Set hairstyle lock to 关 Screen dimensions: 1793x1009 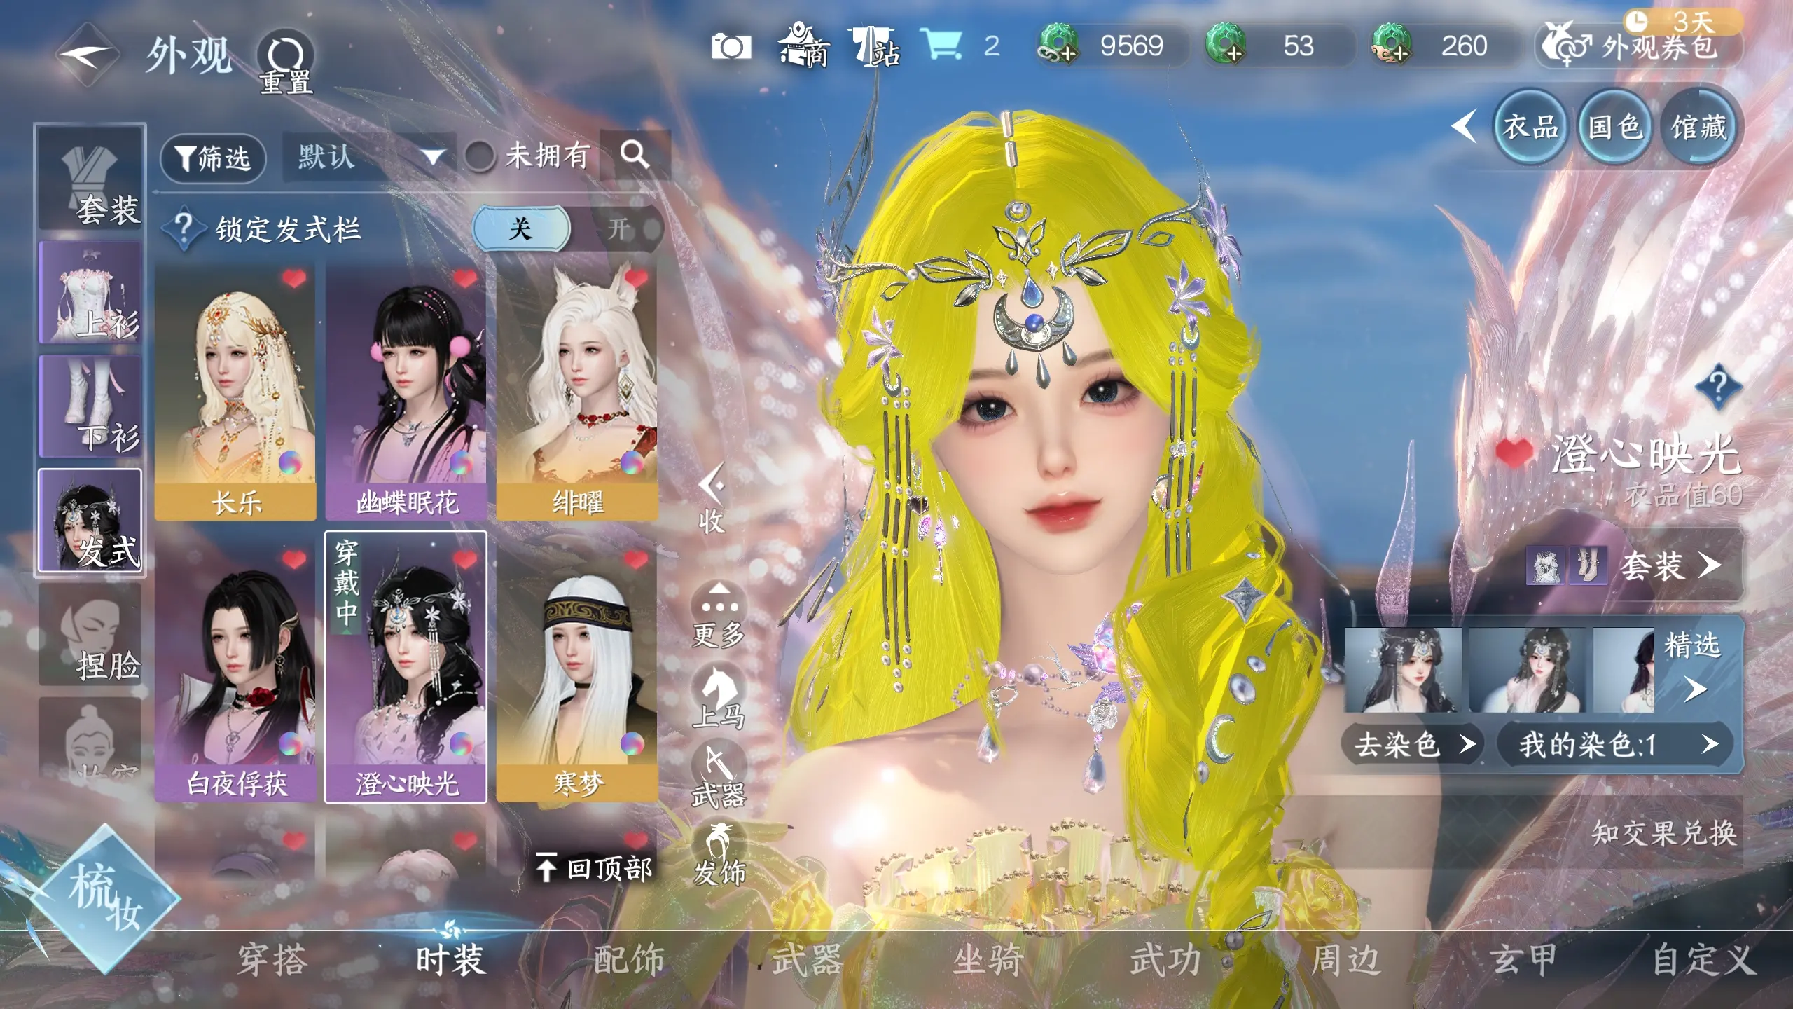pos(521,228)
